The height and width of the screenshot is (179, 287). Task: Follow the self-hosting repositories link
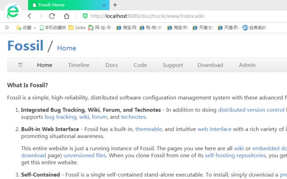click(x=235, y=156)
